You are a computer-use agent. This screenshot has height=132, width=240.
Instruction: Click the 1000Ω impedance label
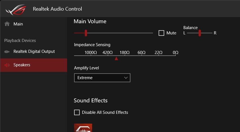coord(91,53)
